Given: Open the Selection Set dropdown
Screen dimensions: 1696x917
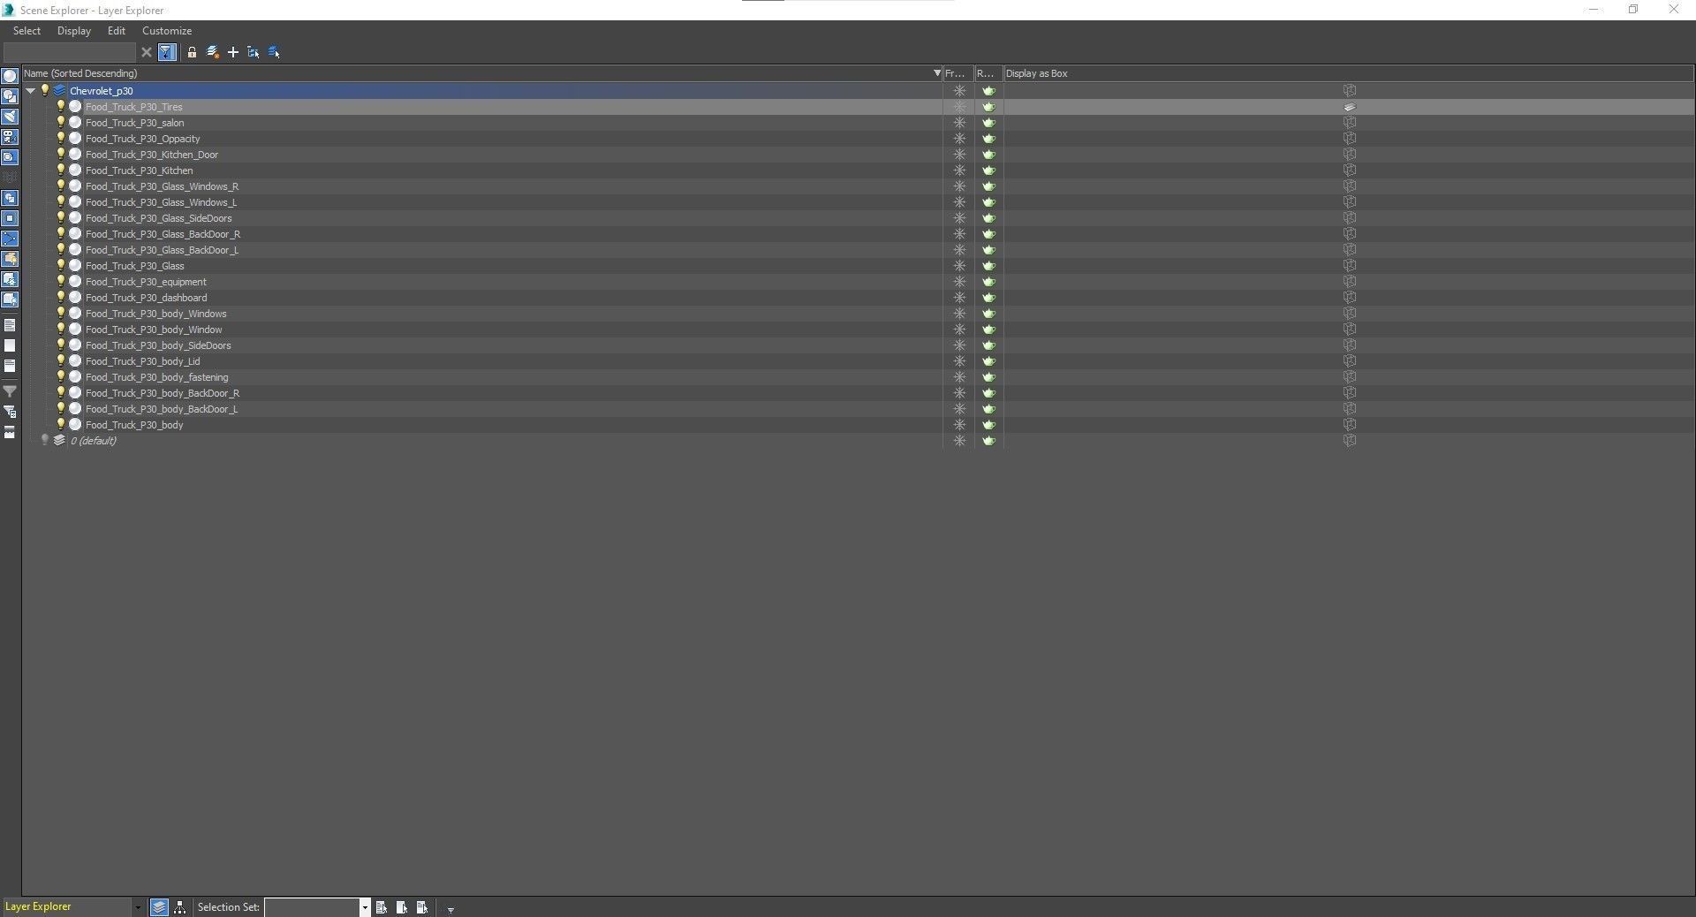Looking at the screenshot, I should pos(364,907).
